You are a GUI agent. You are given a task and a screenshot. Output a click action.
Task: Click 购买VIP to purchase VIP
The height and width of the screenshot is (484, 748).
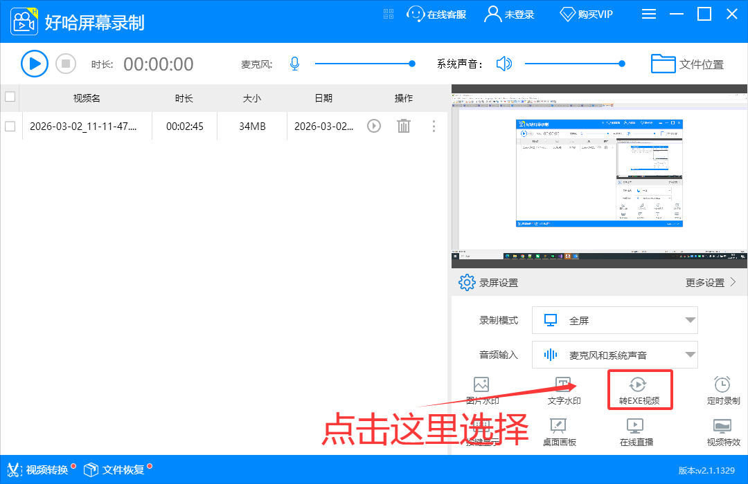click(586, 13)
